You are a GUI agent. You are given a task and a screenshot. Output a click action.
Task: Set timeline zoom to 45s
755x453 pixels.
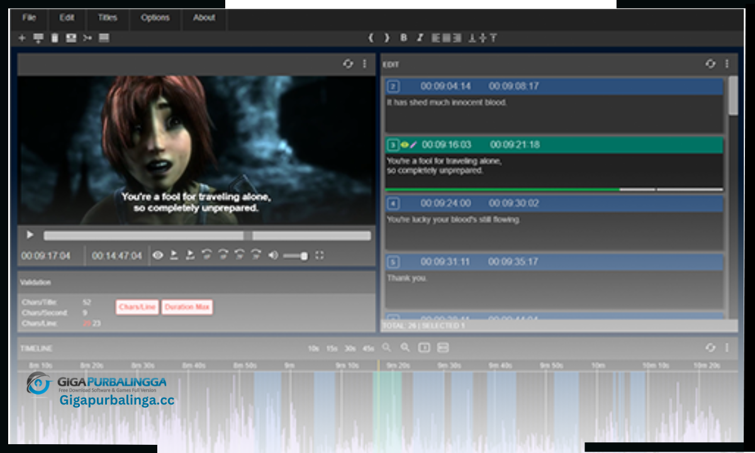(368, 348)
